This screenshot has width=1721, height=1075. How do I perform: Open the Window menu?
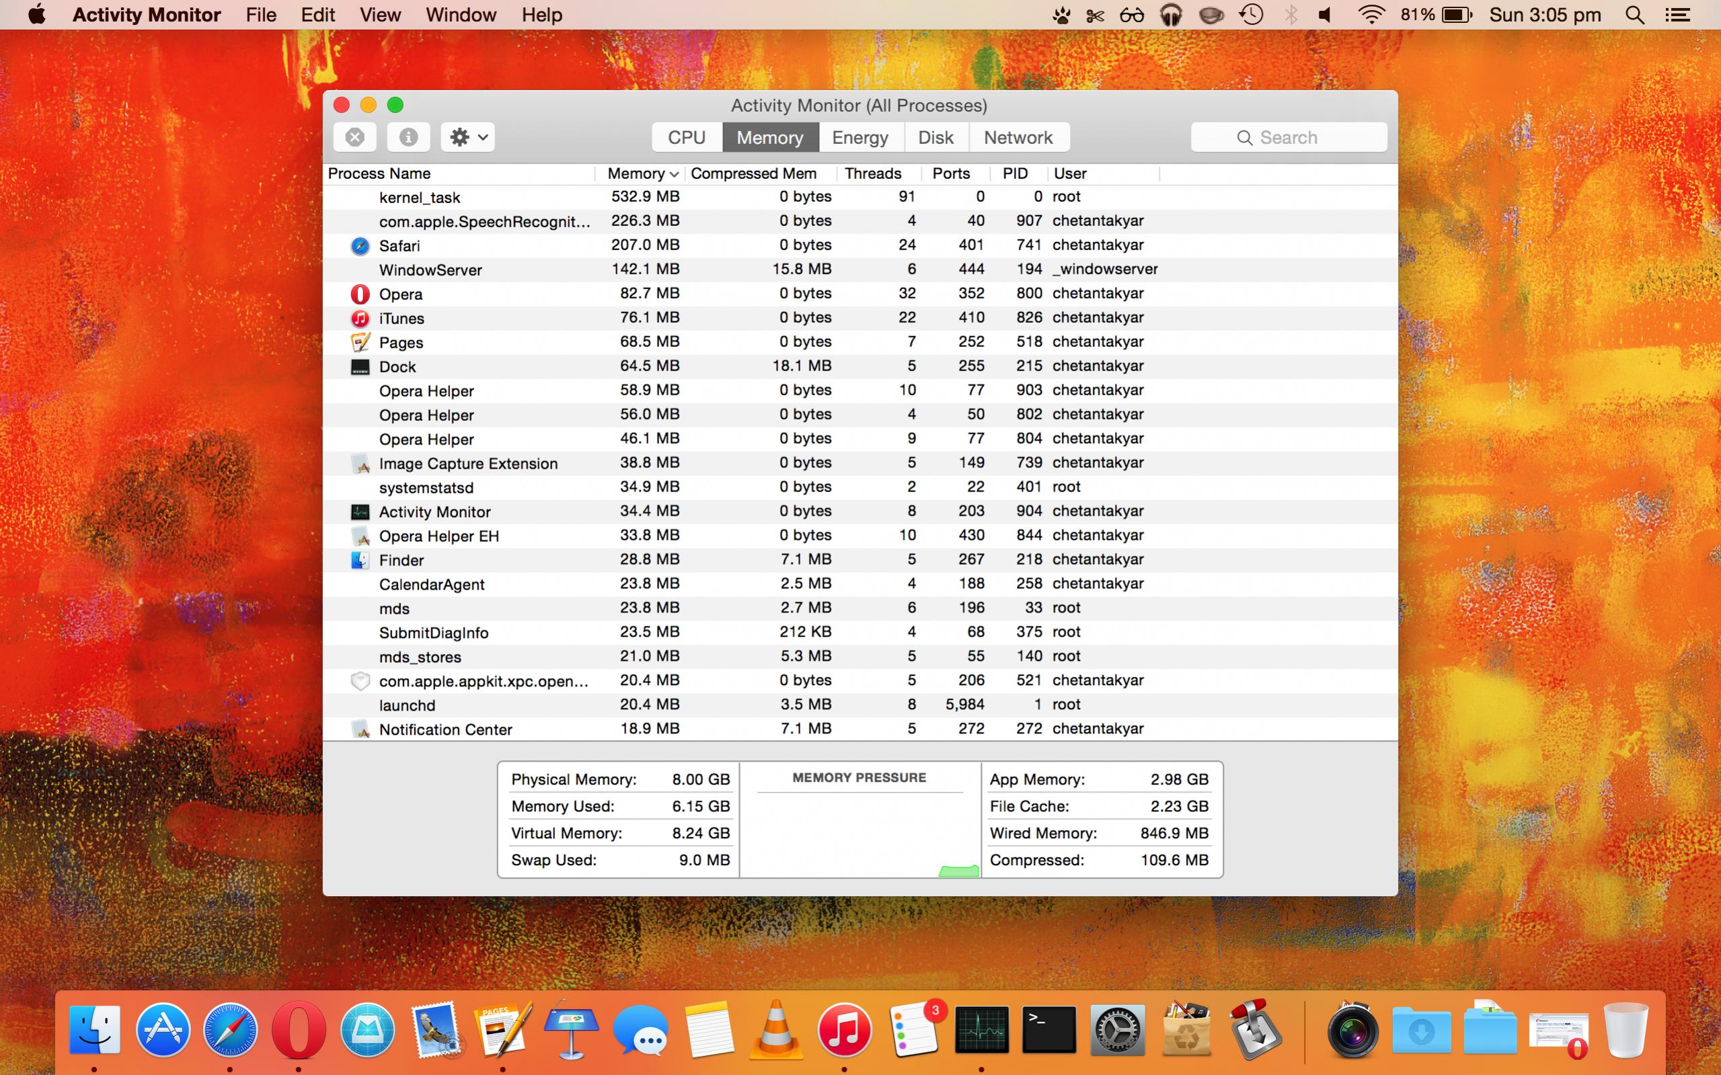coord(461,14)
